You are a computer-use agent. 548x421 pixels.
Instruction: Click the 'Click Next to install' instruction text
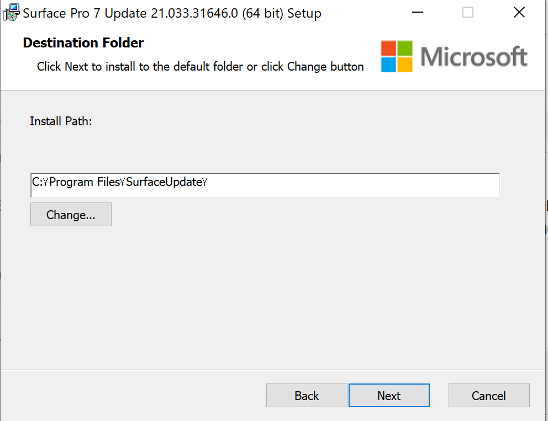[200, 67]
